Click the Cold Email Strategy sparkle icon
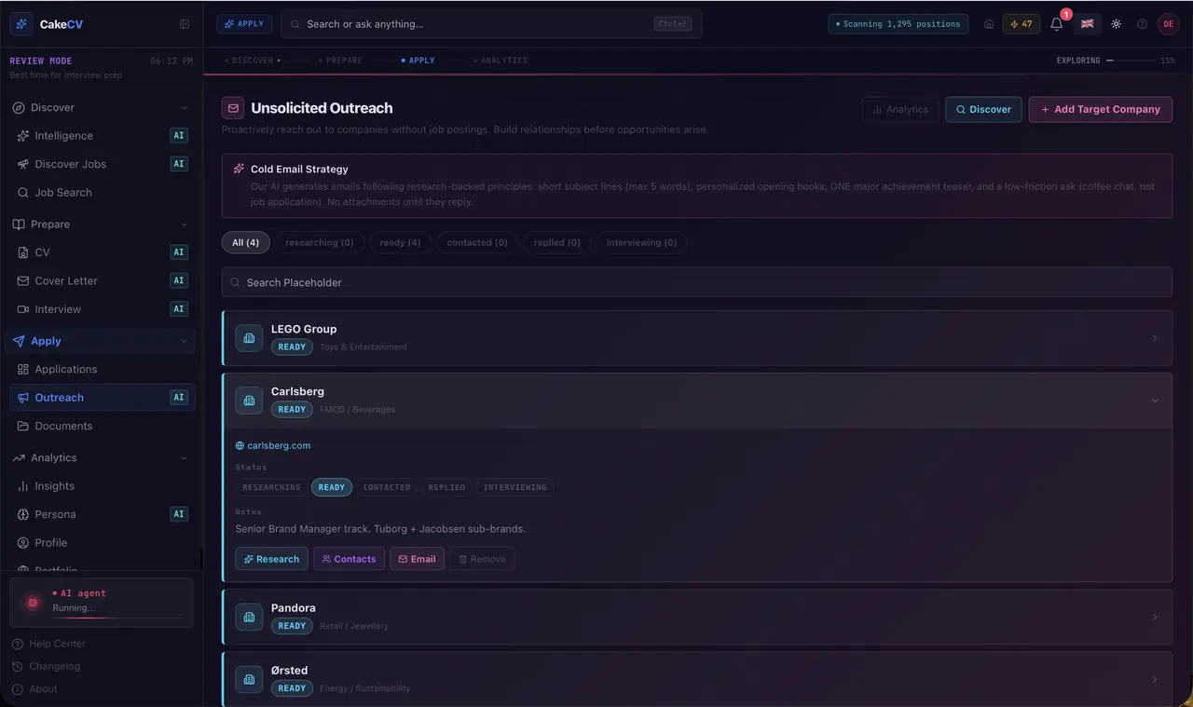The height and width of the screenshot is (707, 1193). [x=240, y=169]
